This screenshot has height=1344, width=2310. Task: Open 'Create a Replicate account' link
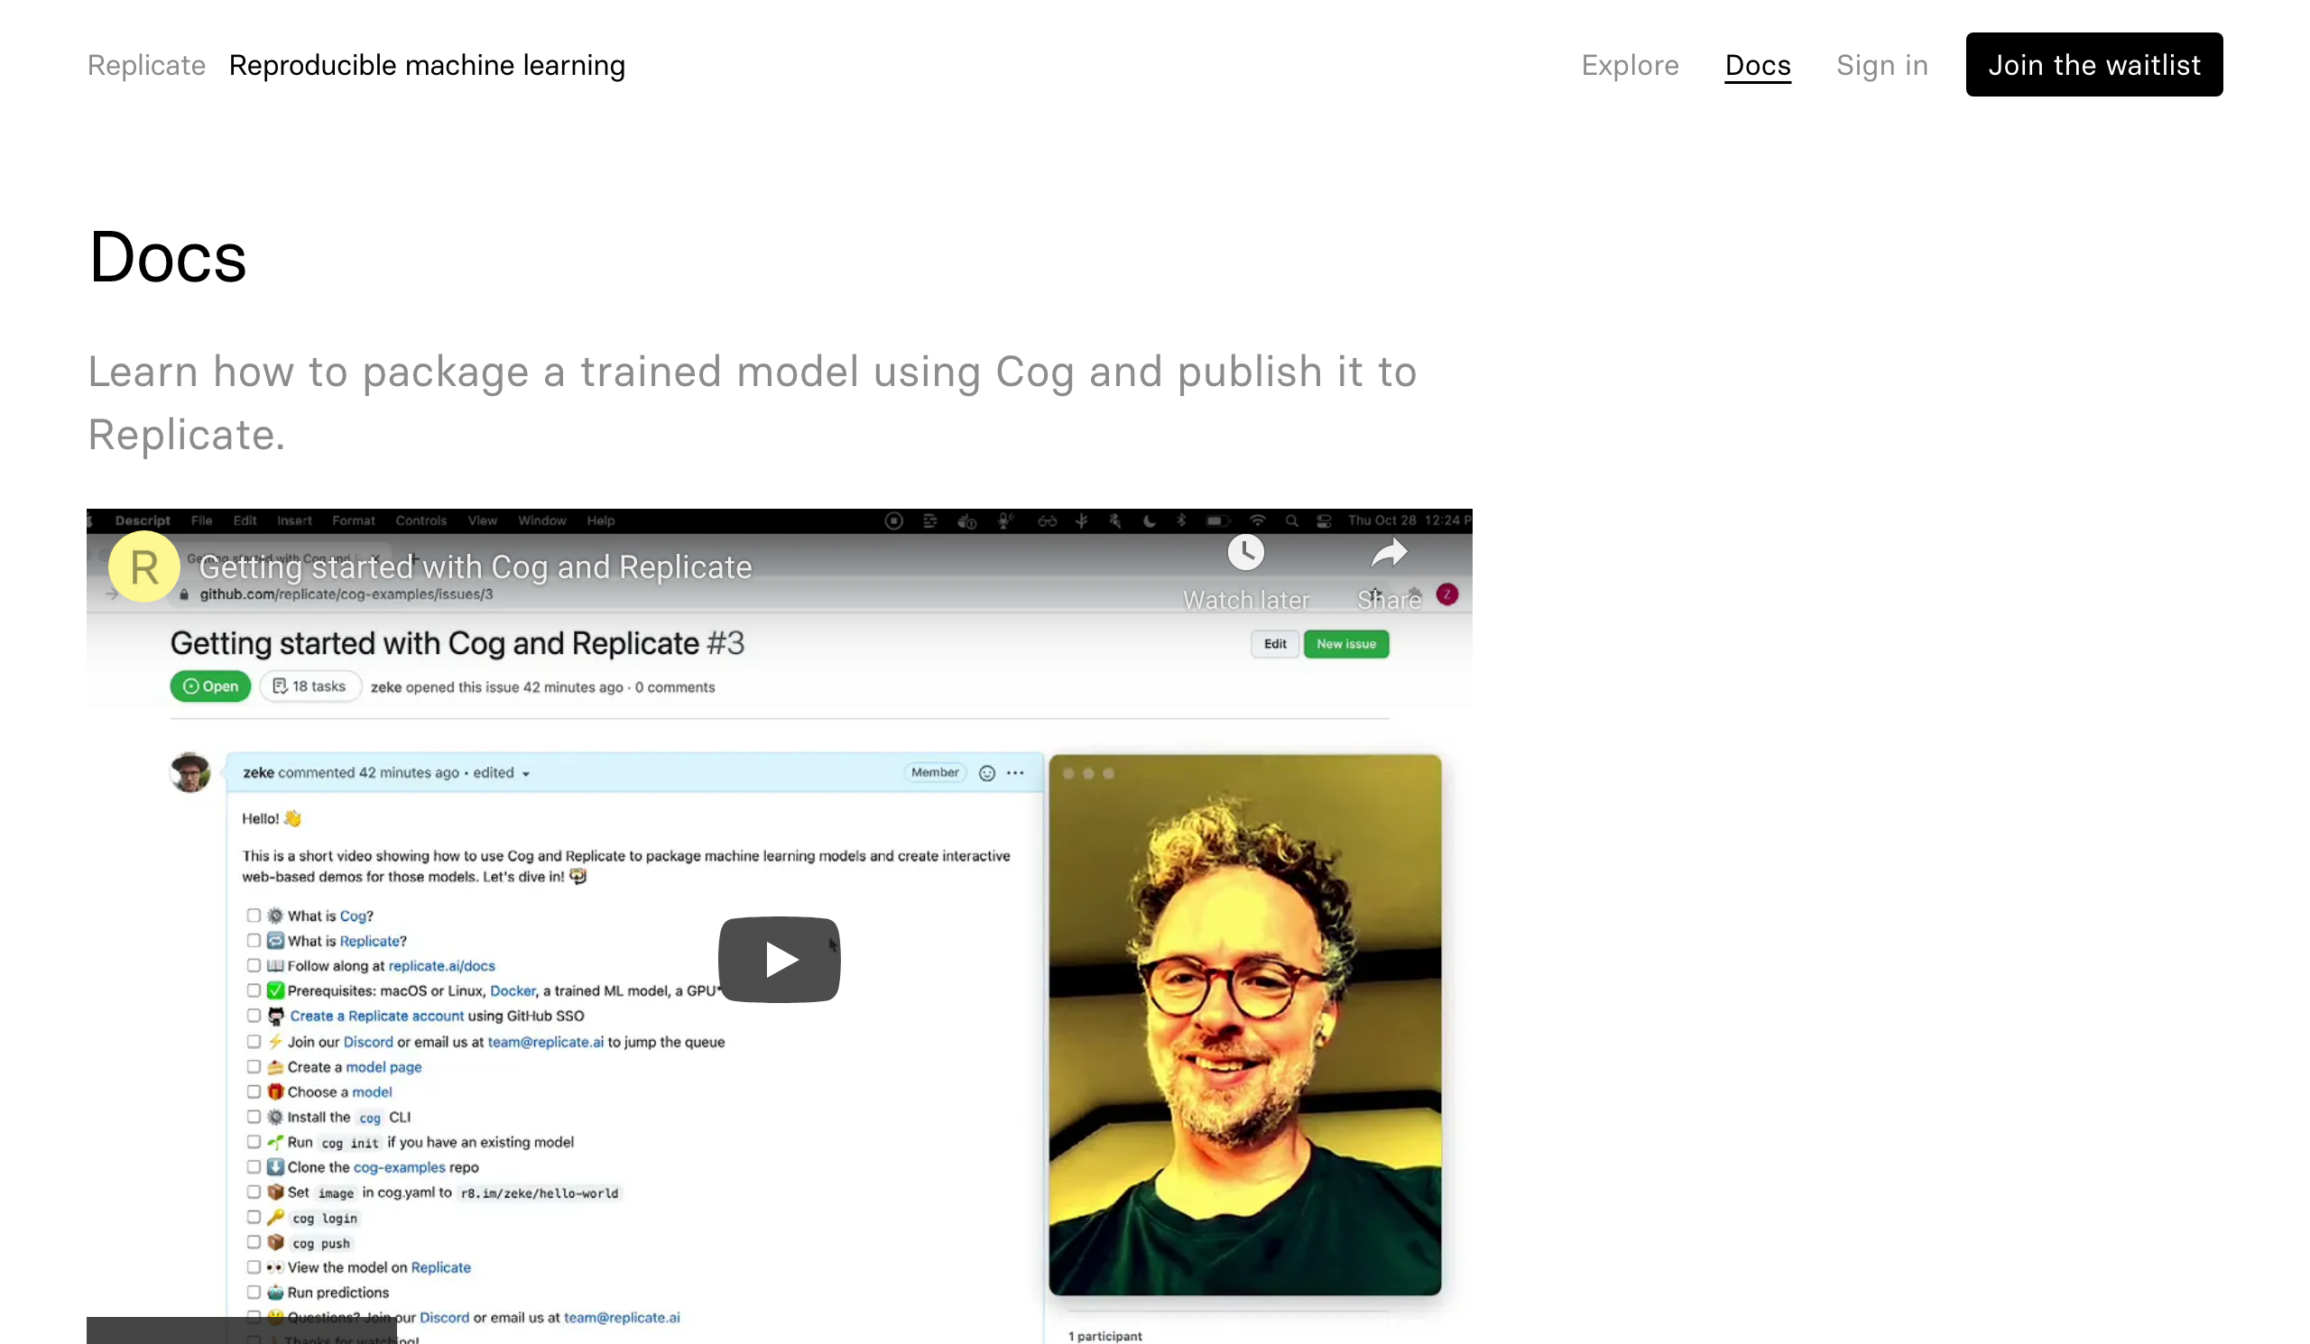(x=377, y=1016)
